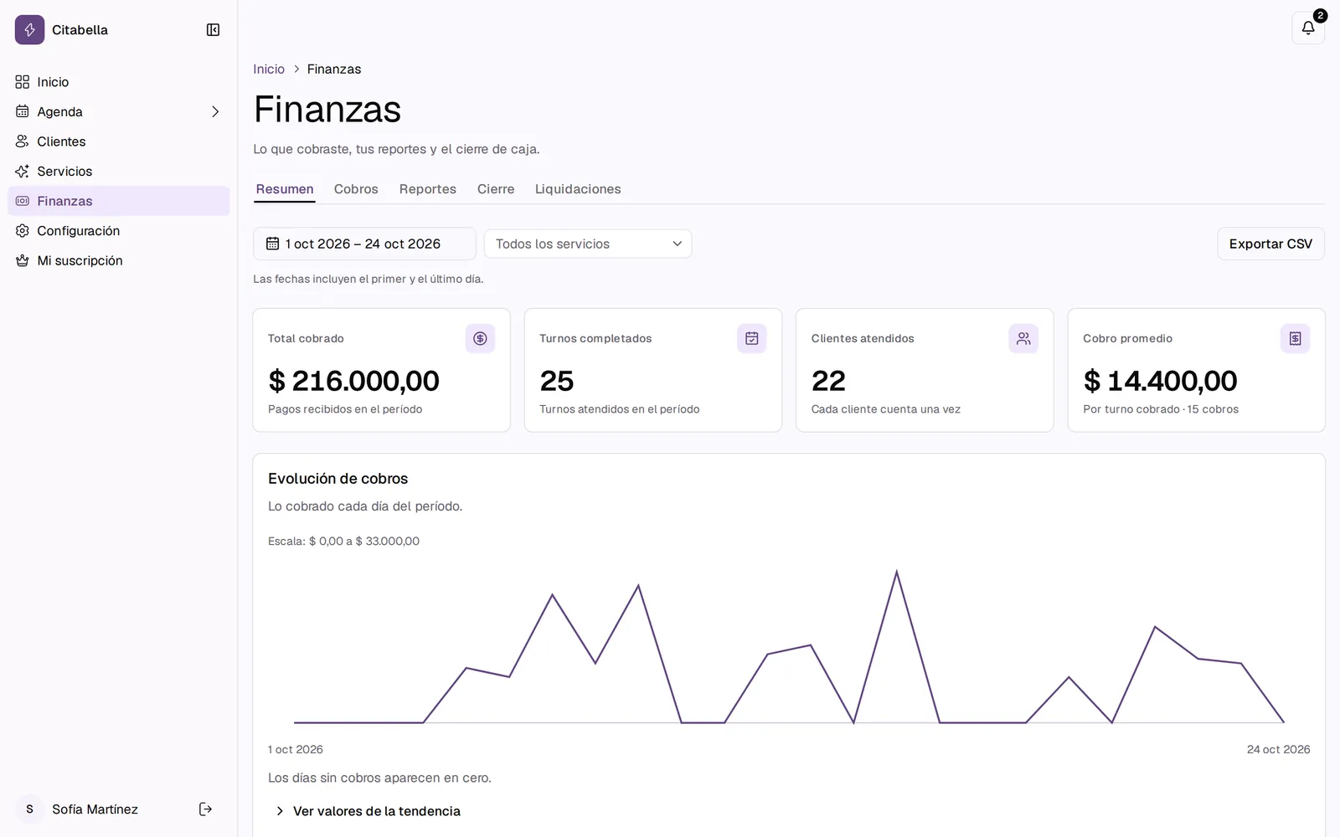Image resolution: width=1340 pixels, height=837 pixels.
Task: Click the Sofía Martinez avatar S
Action: point(29,809)
